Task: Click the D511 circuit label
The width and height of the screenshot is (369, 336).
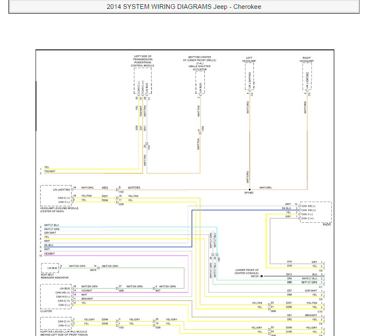Action: [x=145, y=128]
